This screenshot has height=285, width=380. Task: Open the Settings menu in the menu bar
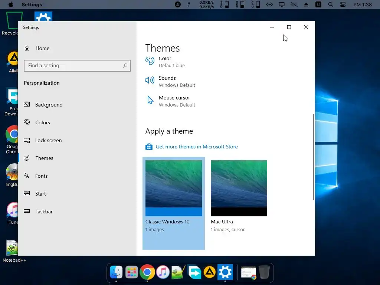(x=32, y=4)
